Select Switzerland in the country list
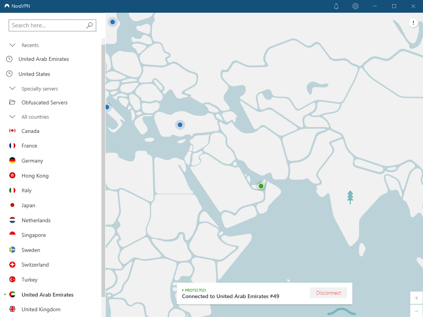 (35, 265)
